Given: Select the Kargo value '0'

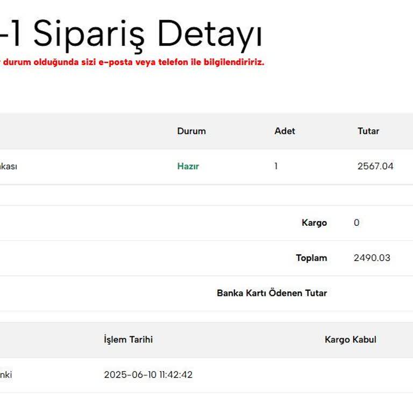Looking at the screenshot, I should click(x=357, y=223).
